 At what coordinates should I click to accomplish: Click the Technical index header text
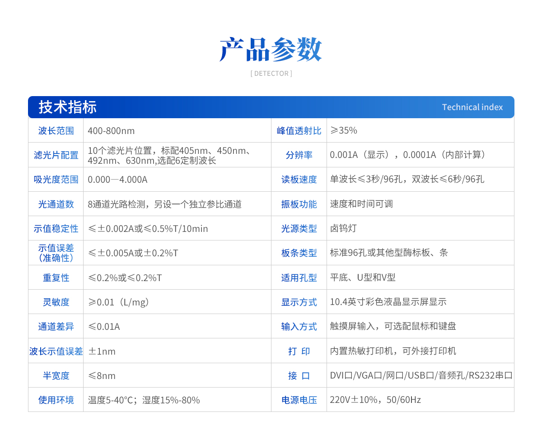[x=472, y=107]
